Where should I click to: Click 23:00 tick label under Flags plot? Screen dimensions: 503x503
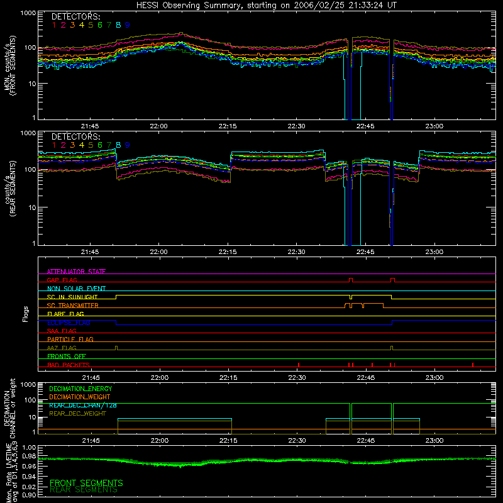[434, 378]
